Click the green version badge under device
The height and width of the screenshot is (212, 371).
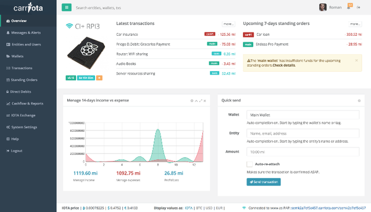point(71,78)
